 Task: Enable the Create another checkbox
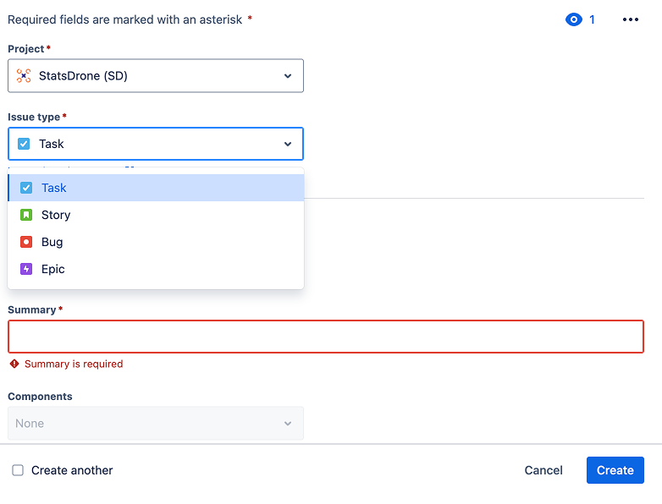18,470
